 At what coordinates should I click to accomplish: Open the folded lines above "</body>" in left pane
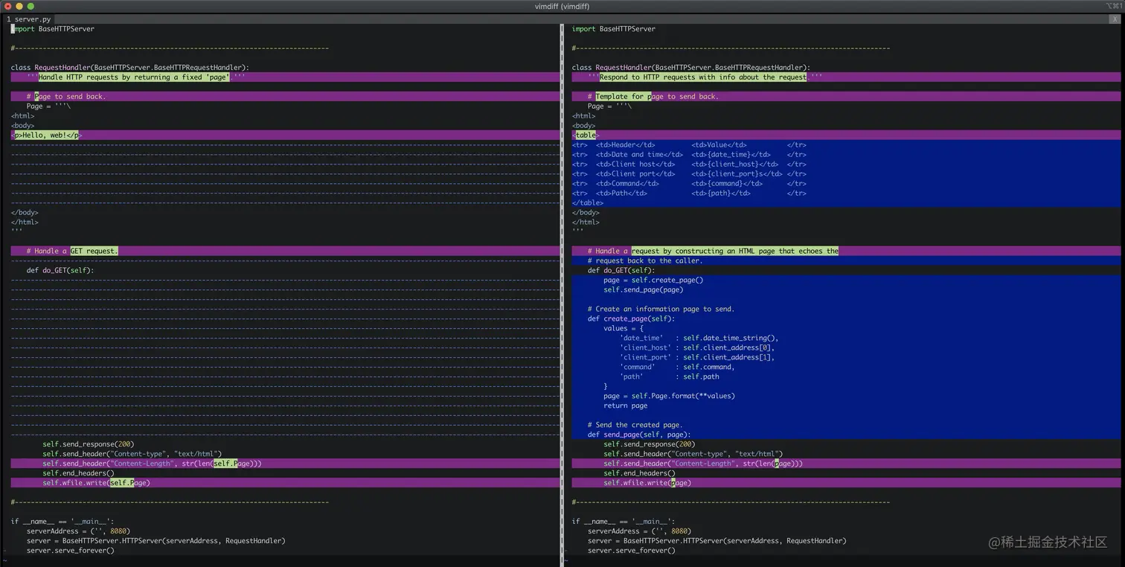tap(149, 202)
